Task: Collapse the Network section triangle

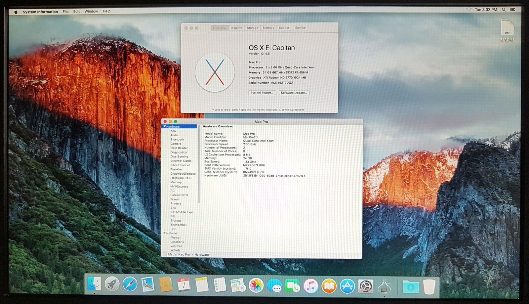Action: (165, 233)
